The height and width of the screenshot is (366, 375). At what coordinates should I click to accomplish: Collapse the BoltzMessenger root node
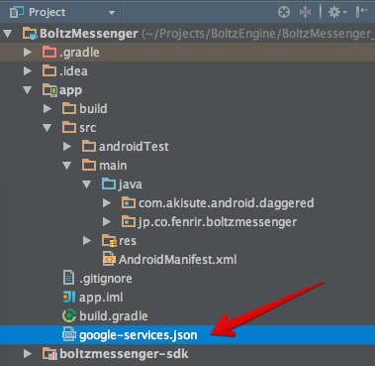click(x=8, y=34)
